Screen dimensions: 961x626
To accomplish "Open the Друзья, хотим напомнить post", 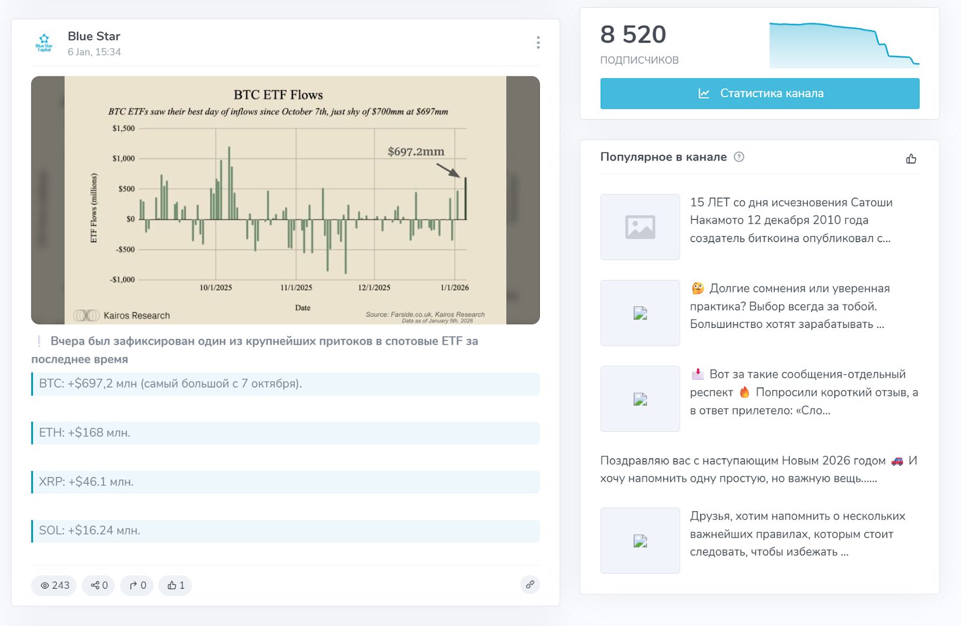I will pyautogui.click(x=797, y=534).
